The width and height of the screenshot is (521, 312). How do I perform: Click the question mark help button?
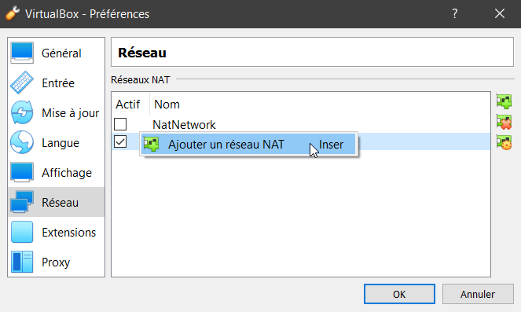click(x=455, y=13)
